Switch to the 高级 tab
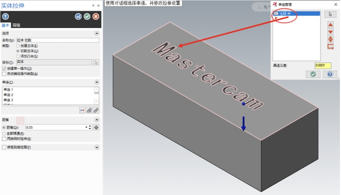Viewport: 341px width, 195px height. tap(16, 25)
